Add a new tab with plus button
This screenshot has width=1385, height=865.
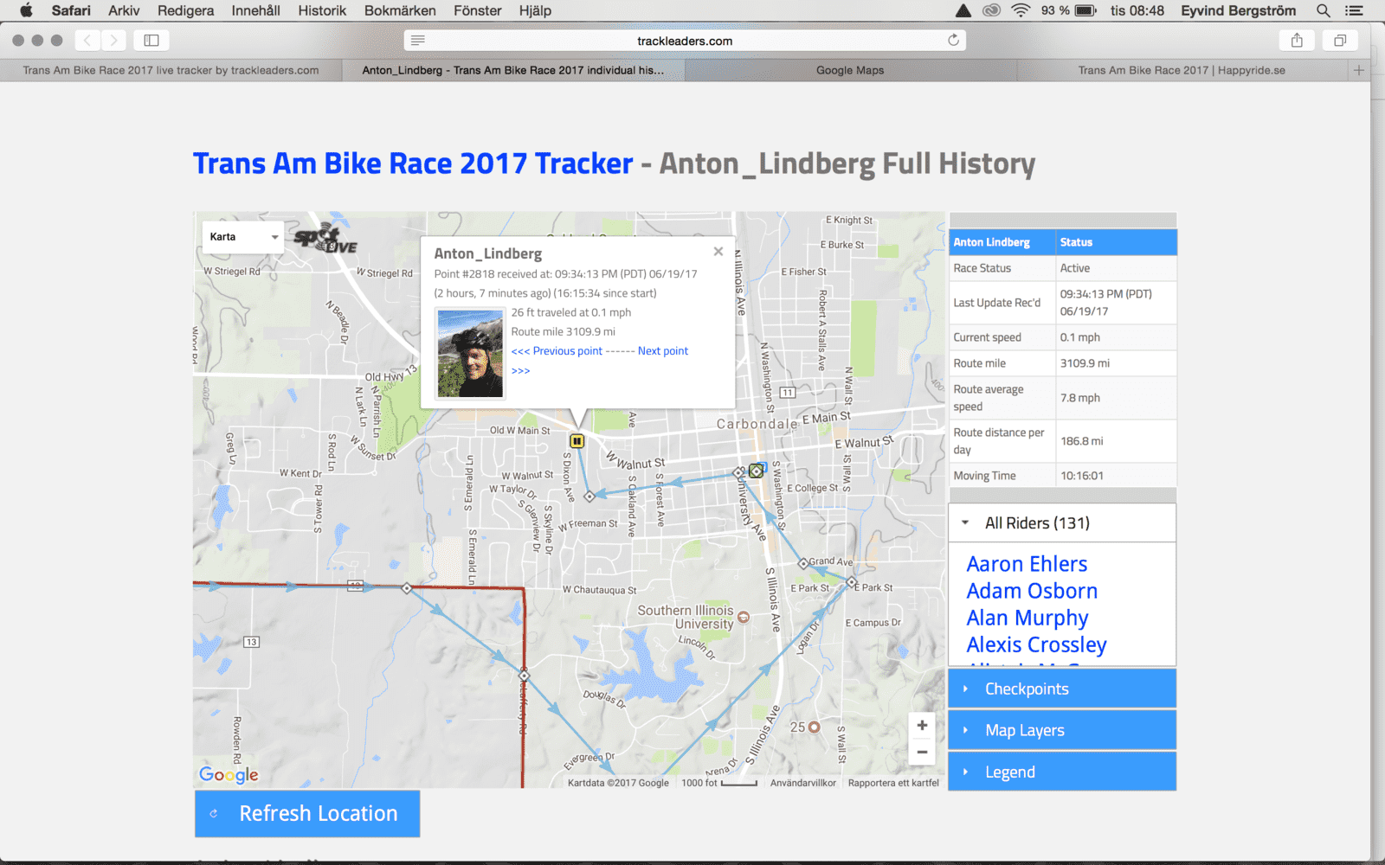[1359, 70]
